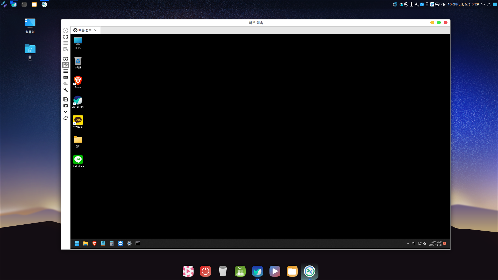Click the Windows Start button in remote taskbar

click(x=77, y=243)
